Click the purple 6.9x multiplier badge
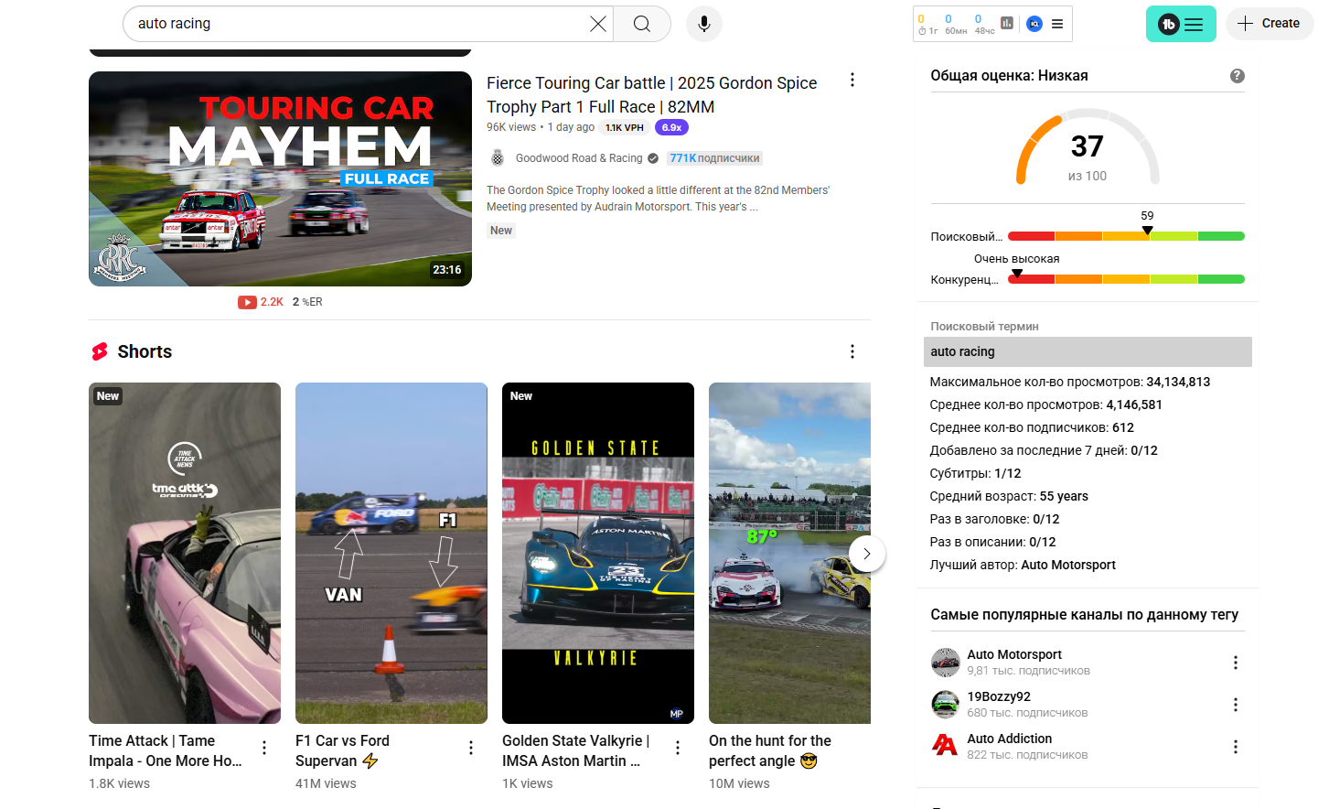Image resolution: width=1329 pixels, height=809 pixels. click(x=671, y=128)
